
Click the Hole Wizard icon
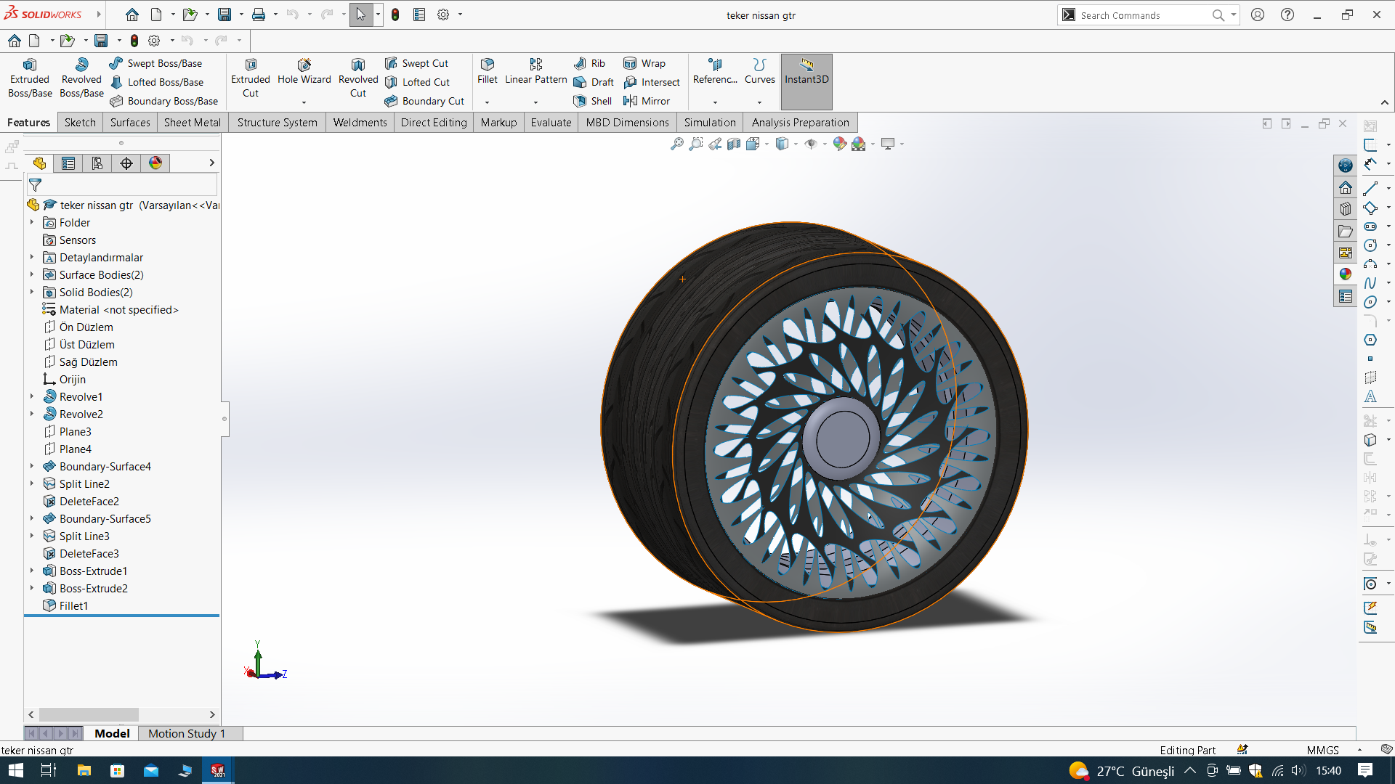(x=304, y=65)
